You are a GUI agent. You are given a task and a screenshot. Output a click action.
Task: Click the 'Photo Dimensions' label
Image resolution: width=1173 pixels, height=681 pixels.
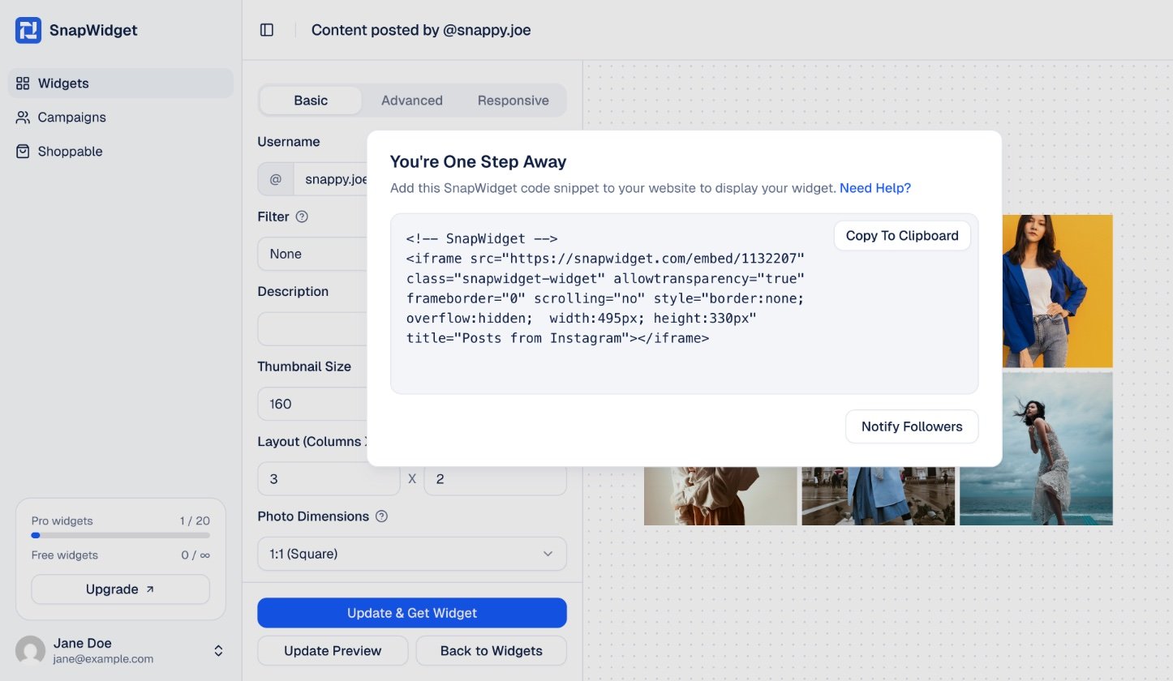(x=313, y=516)
